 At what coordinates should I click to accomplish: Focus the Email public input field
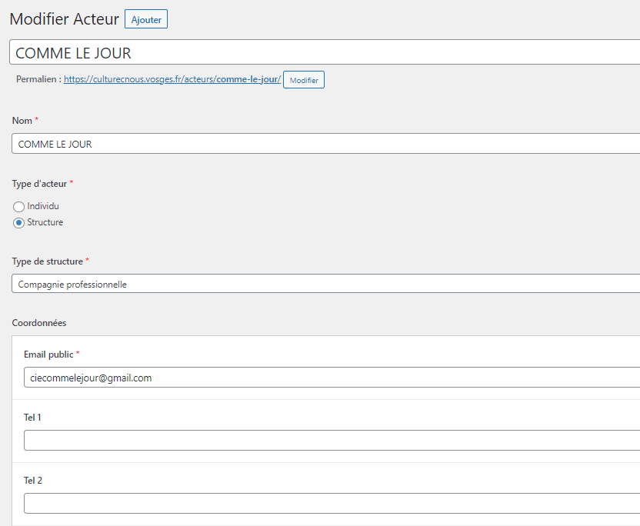[332, 378]
